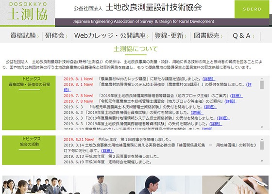The height and width of the screenshot is (194, 272).
Task: Open 詳細 link for 令和元年度農業土木技術管理士講習会
Action: (231, 101)
